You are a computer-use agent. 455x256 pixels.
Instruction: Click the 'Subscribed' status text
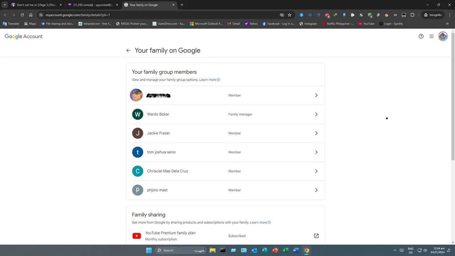coord(237,236)
